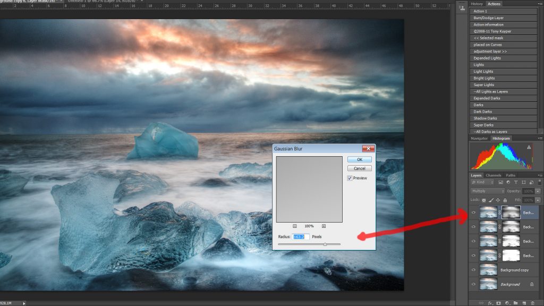Open the Multiply blend mode dropdown
This screenshot has width=544, height=306.
[x=488, y=191]
